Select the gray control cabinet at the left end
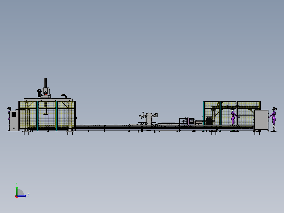284x213 pixels. 14,121
